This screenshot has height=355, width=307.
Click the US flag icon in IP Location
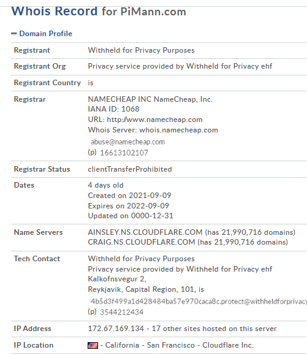point(93,345)
